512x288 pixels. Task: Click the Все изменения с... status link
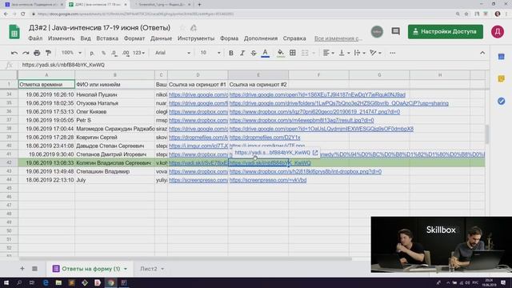point(338,38)
